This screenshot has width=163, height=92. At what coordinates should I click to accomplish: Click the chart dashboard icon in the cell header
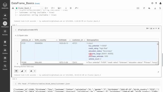coord(151,28)
